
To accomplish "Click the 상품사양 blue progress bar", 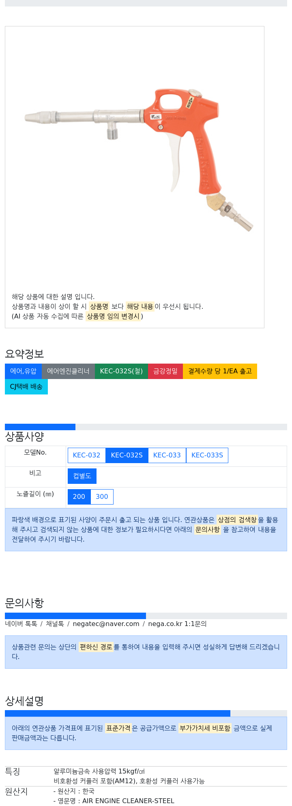I will 40,427.
